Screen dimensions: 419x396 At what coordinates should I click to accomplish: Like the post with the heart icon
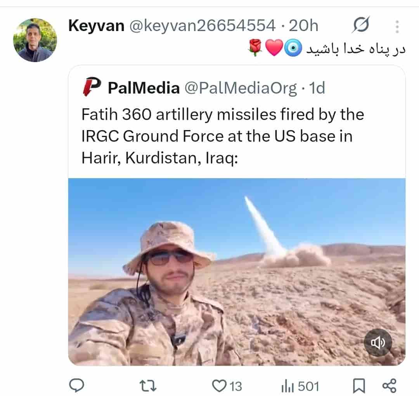click(x=220, y=386)
